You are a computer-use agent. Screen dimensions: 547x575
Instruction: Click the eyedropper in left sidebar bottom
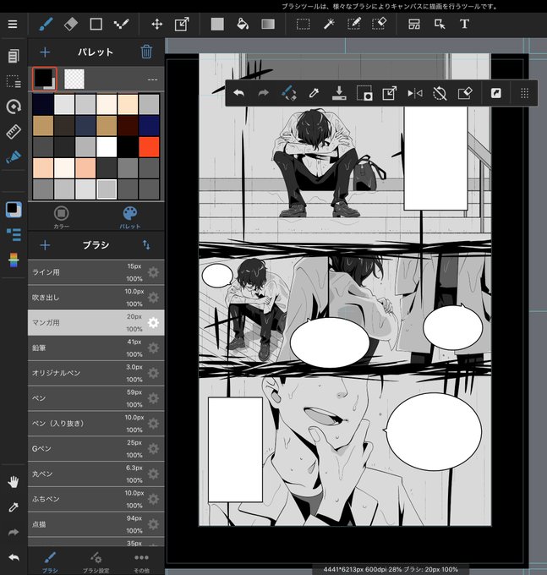pyautogui.click(x=14, y=507)
